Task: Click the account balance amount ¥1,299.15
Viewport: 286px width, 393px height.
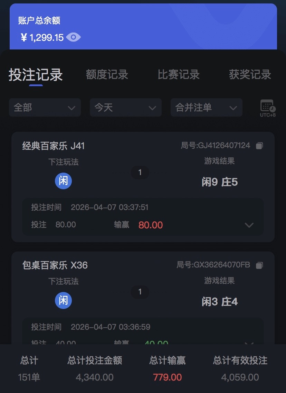Action: 43,37
